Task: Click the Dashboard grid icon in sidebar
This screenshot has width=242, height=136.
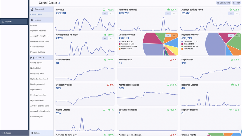Action: [x=32, y=9]
